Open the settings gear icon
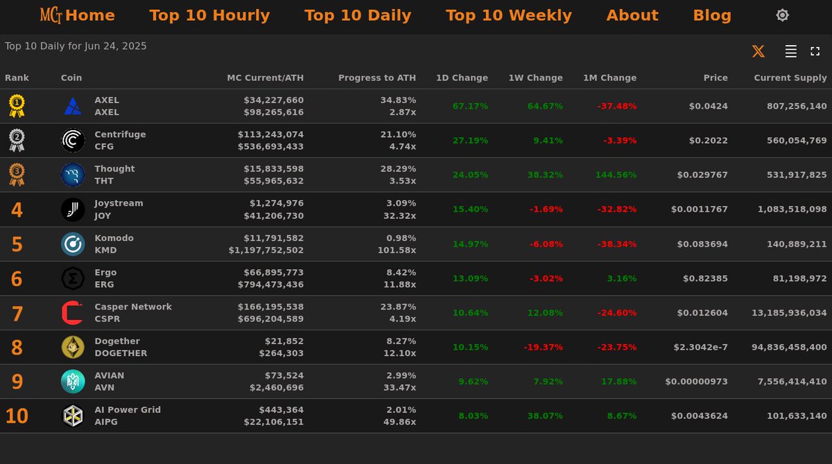 point(782,15)
